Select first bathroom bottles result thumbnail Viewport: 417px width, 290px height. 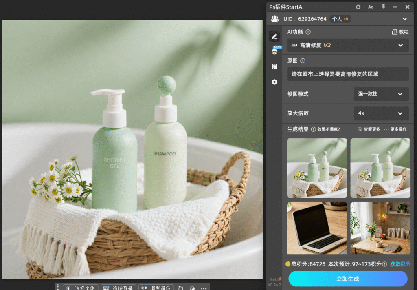tap(317, 168)
